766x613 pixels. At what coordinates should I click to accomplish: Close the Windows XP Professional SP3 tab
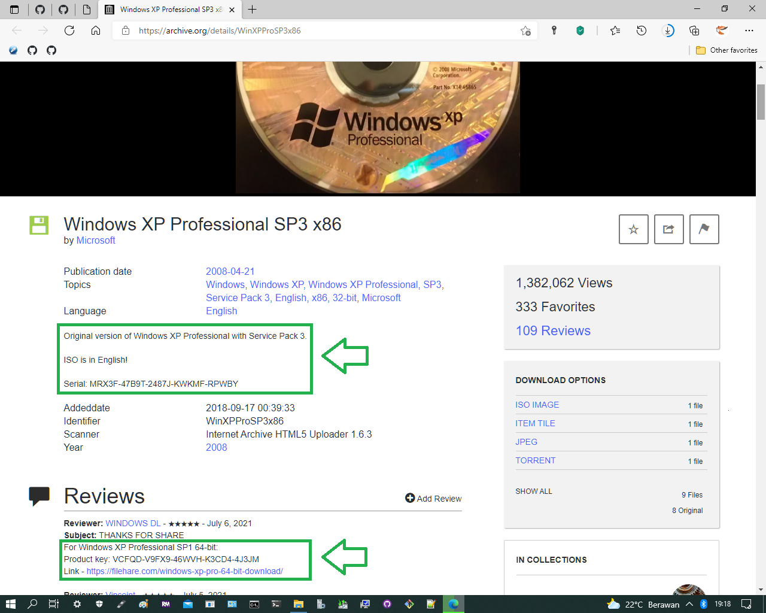[x=232, y=10]
